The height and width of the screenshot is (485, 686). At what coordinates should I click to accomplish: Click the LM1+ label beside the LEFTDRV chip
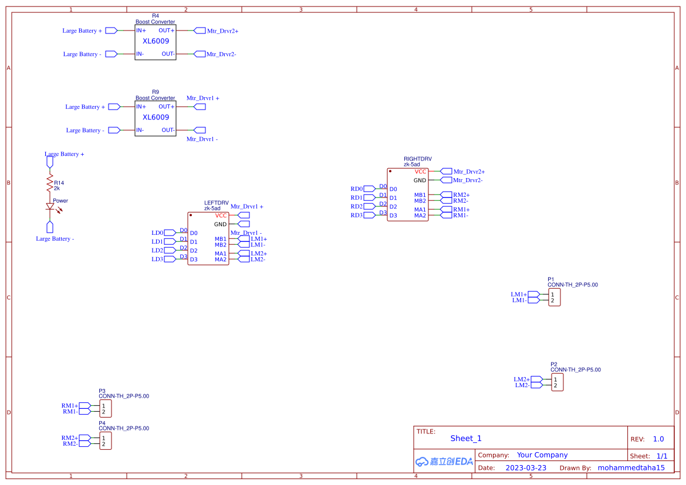point(259,239)
